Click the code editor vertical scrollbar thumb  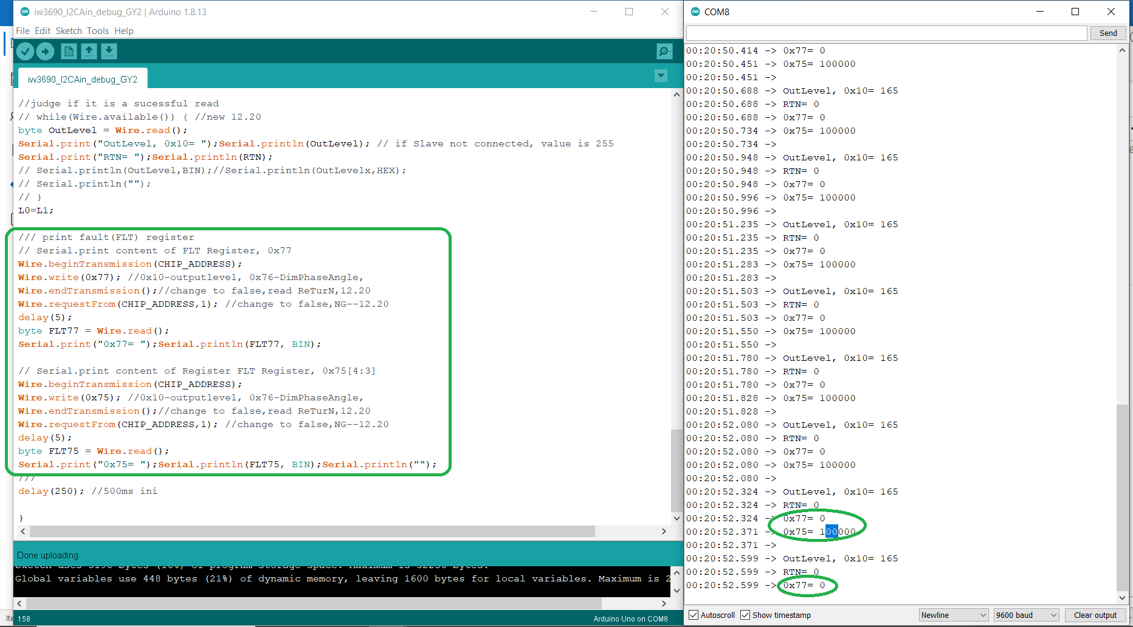[677, 471]
